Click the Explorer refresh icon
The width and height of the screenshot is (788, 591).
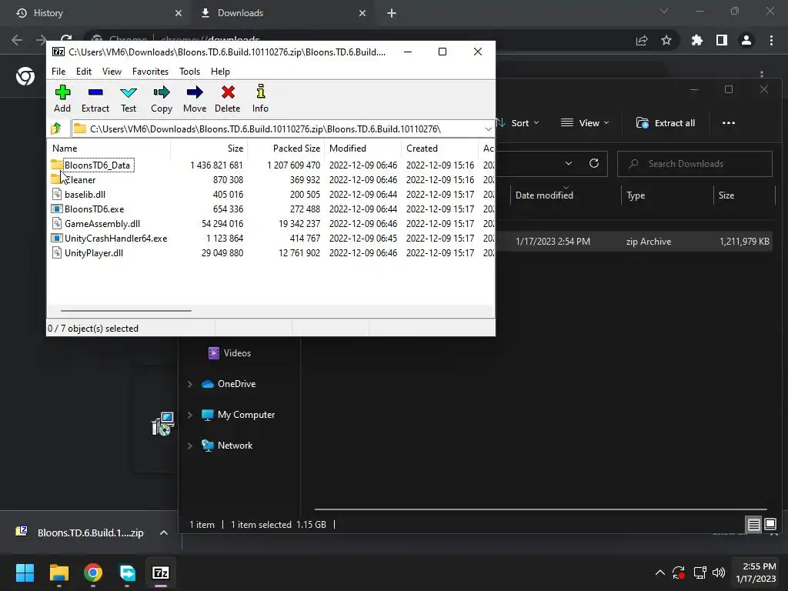(593, 163)
